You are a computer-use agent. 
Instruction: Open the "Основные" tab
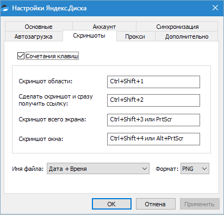click(39, 27)
